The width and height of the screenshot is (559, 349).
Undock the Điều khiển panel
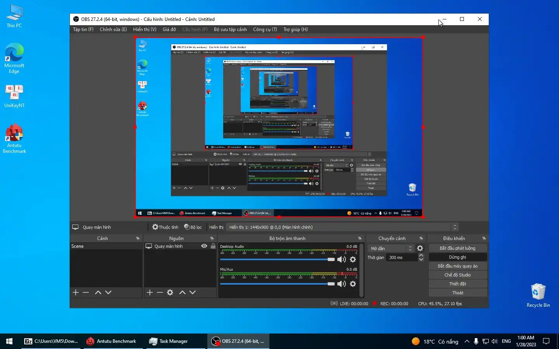pos(484,238)
